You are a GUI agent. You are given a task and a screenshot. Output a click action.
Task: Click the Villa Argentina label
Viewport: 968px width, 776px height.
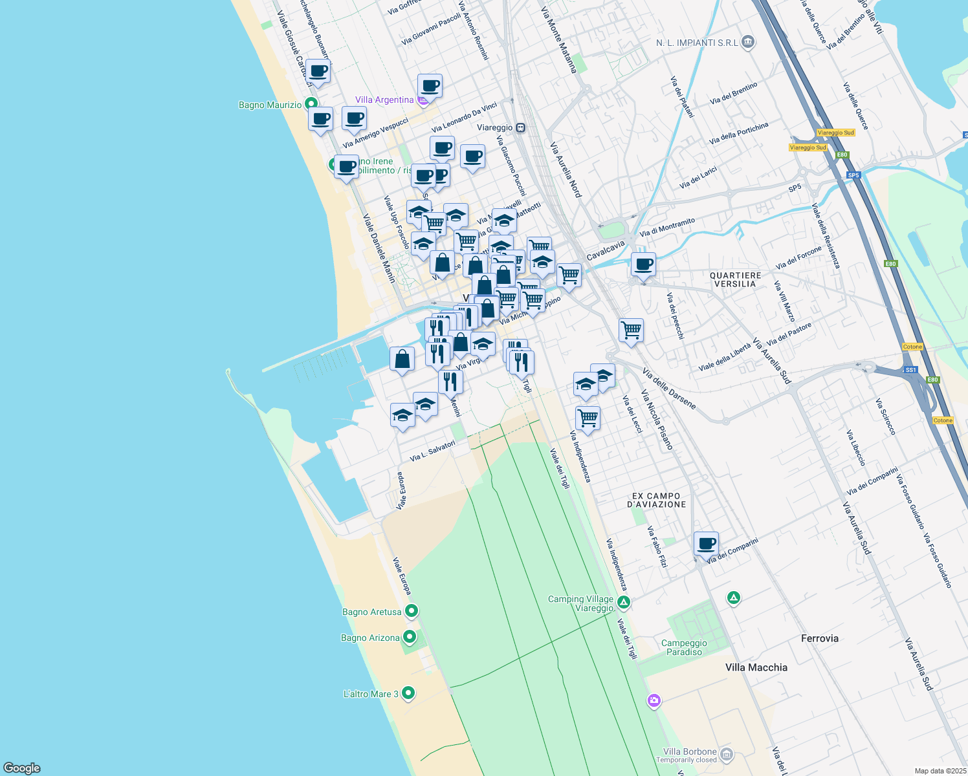[x=384, y=100]
